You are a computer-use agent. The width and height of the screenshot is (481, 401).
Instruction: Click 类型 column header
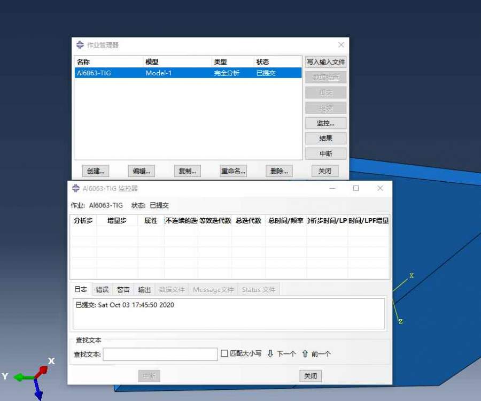tap(233, 61)
